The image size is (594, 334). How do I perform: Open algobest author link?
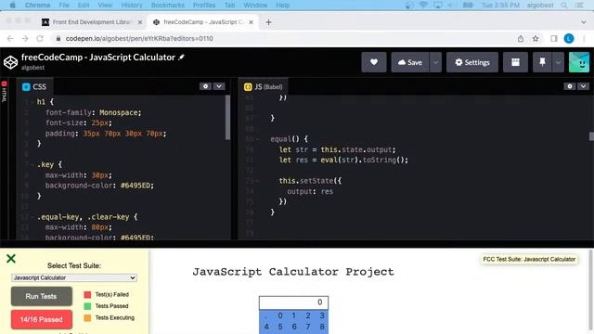point(32,68)
